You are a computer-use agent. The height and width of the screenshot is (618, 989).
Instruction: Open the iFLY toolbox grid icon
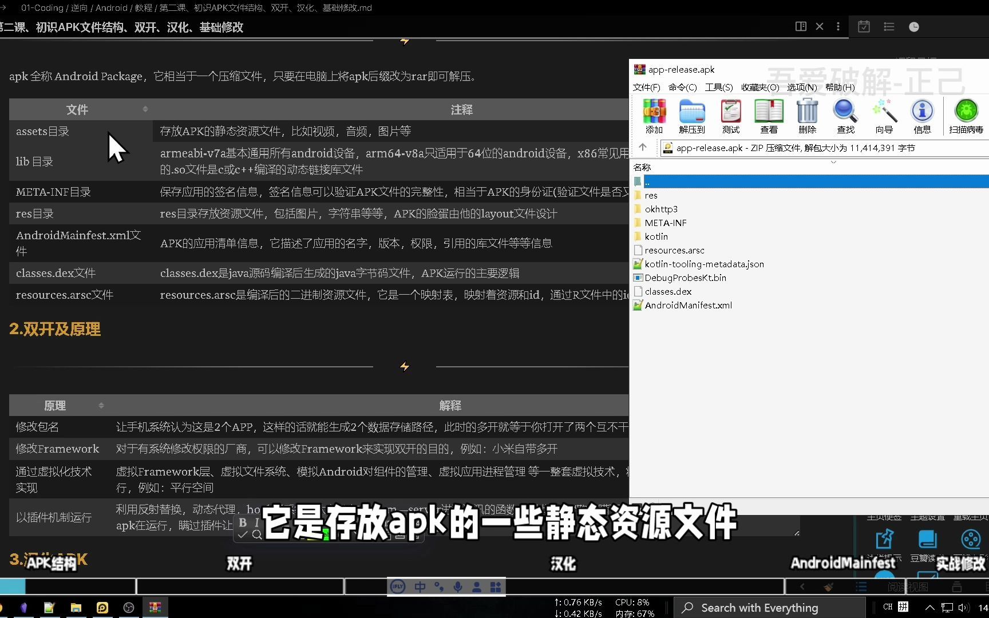click(x=496, y=587)
